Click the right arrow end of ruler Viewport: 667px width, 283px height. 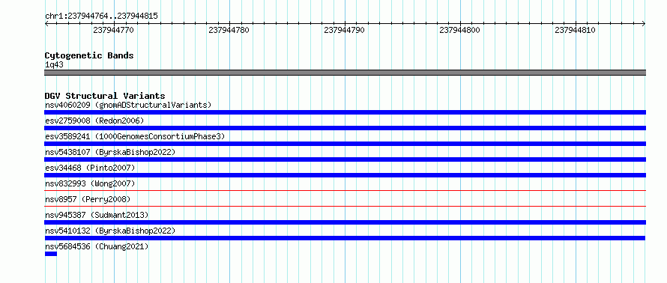644,24
